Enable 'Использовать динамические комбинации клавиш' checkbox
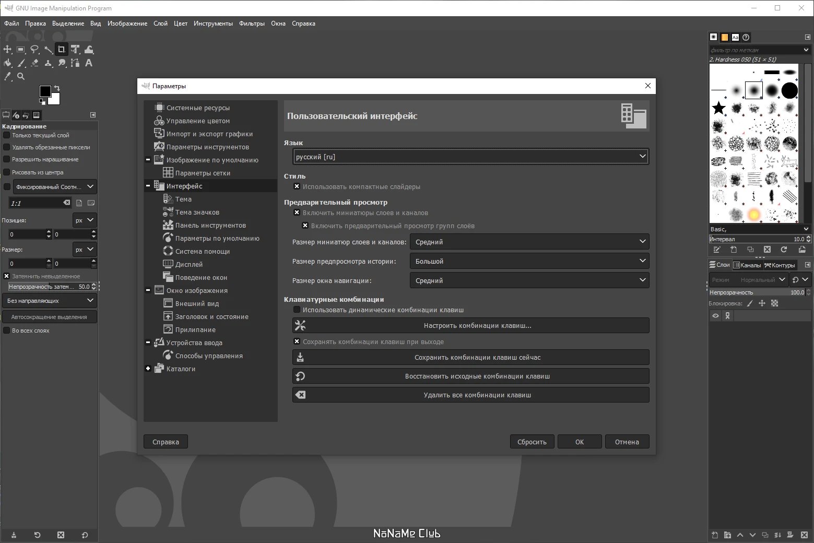Viewport: 814px width, 543px height. point(297,310)
